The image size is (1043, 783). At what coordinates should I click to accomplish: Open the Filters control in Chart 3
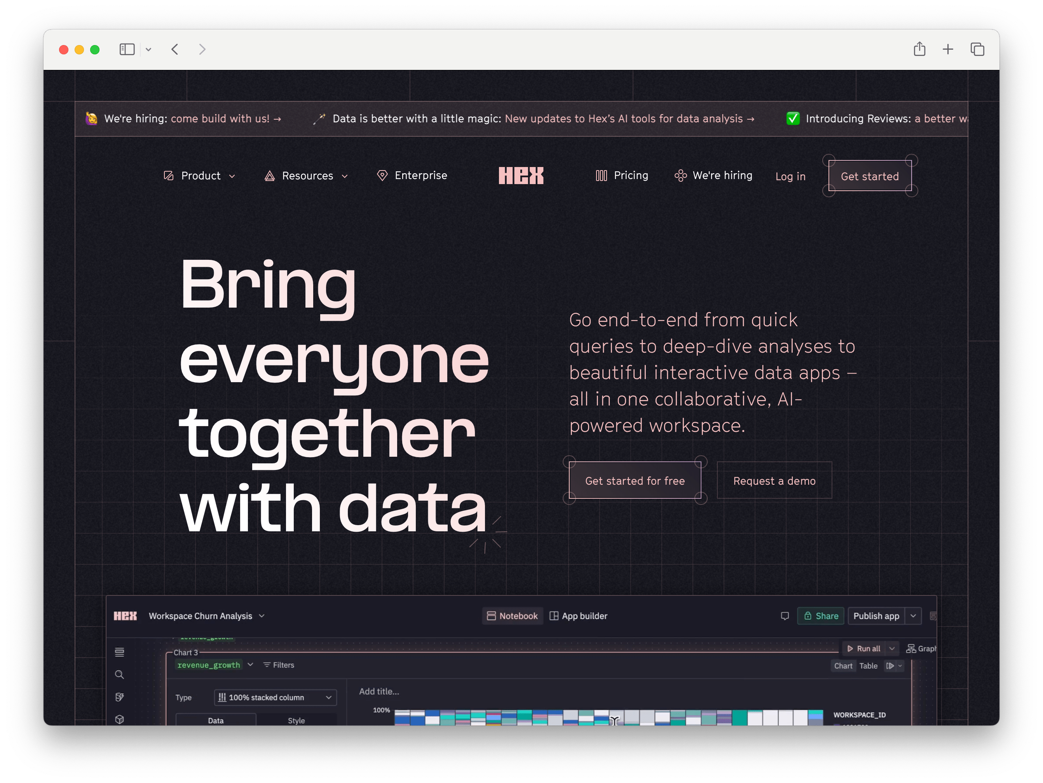pyautogui.click(x=279, y=665)
